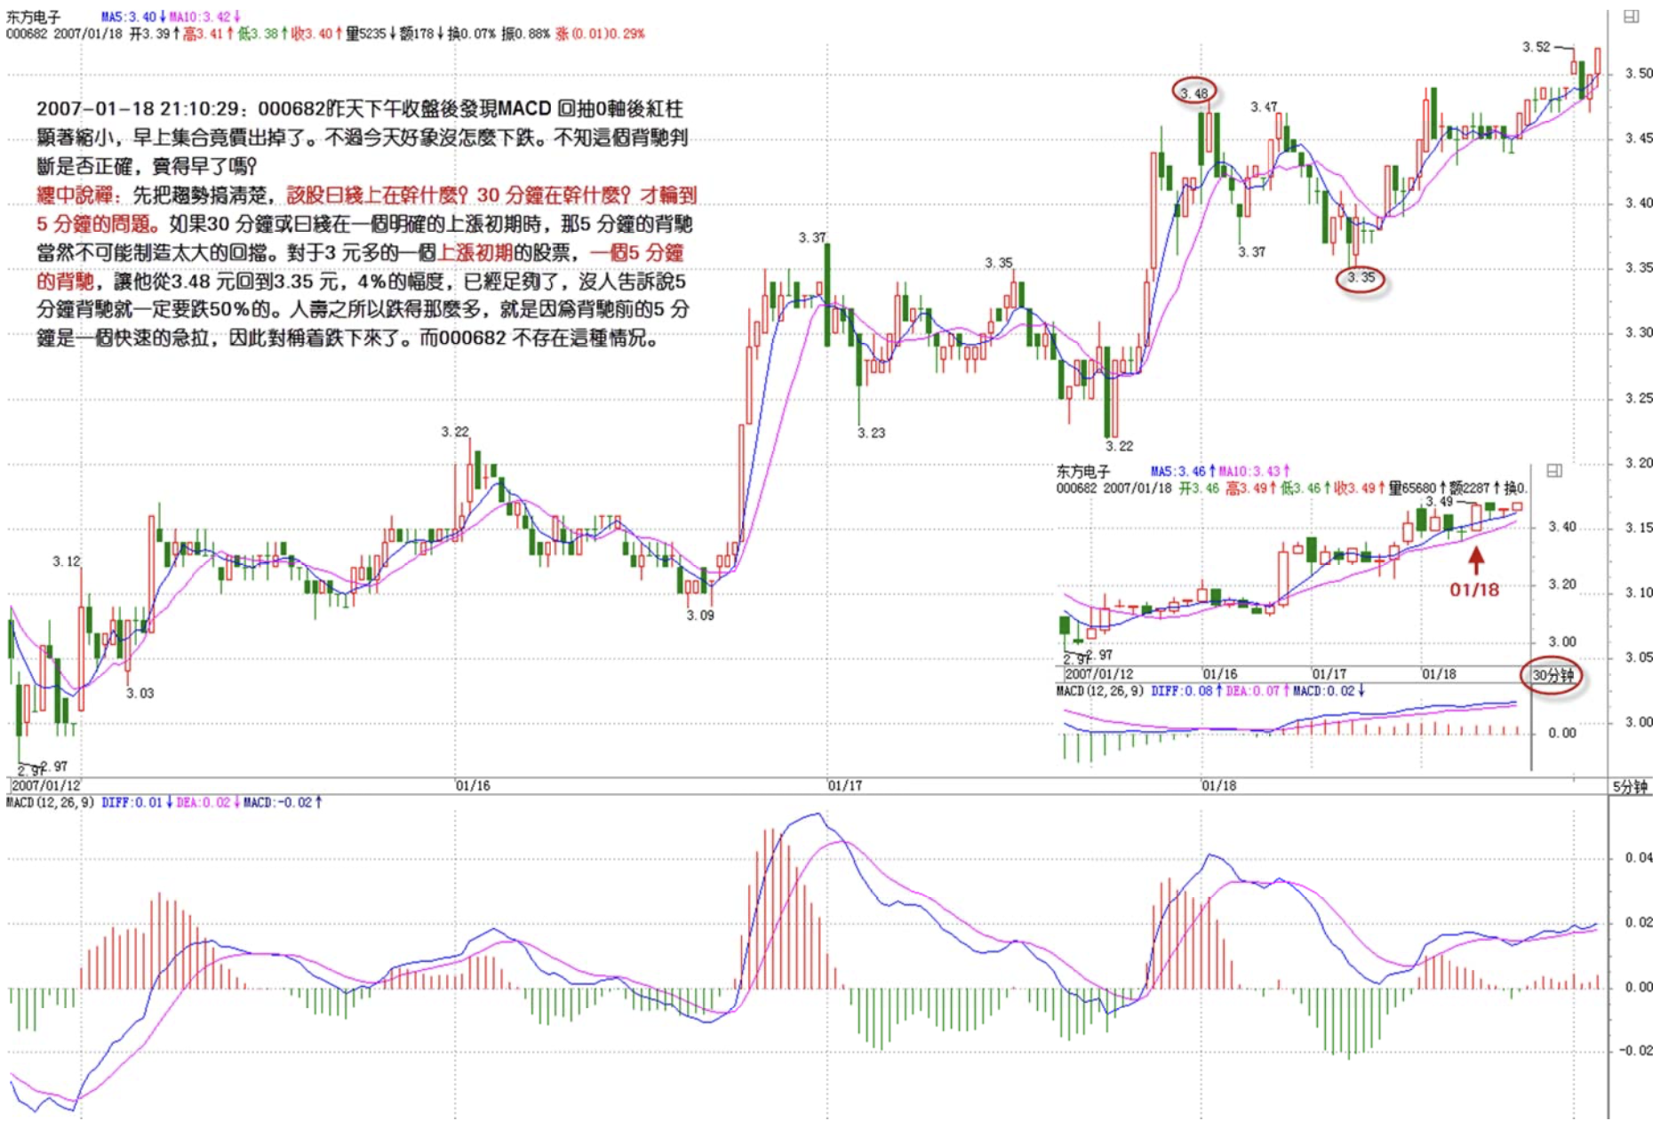The height and width of the screenshot is (1121, 1660).
Task: Click the 3.22 low label under 01/17 candles
Action: pos(1119,446)
